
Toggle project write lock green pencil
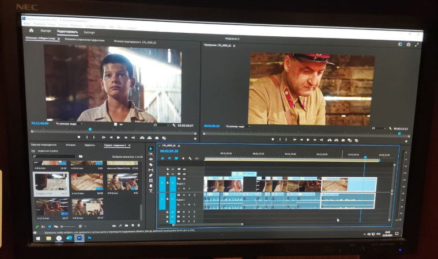tap(37, 226)
